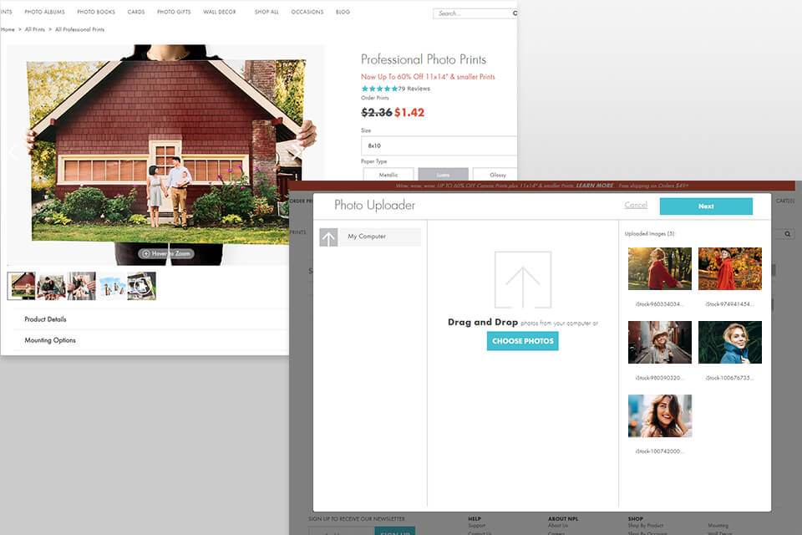Select the Metallic paper type
Screen dimensions: 802x535
(x=388, y=174)
